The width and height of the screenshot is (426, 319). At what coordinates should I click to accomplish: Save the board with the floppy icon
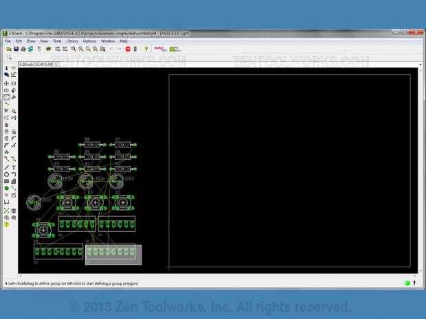click(16, 49)
